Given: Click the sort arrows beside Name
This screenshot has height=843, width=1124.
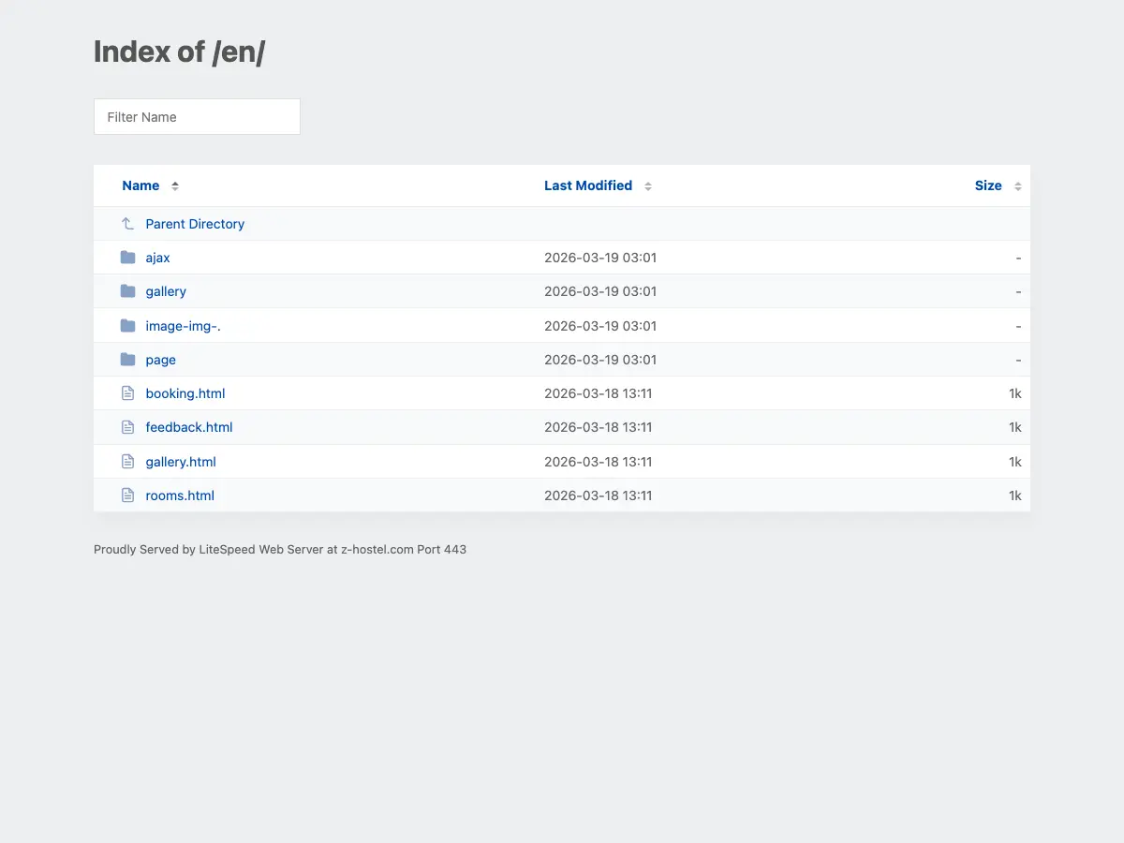Looking at the screenshot, I should coord(175,185).
